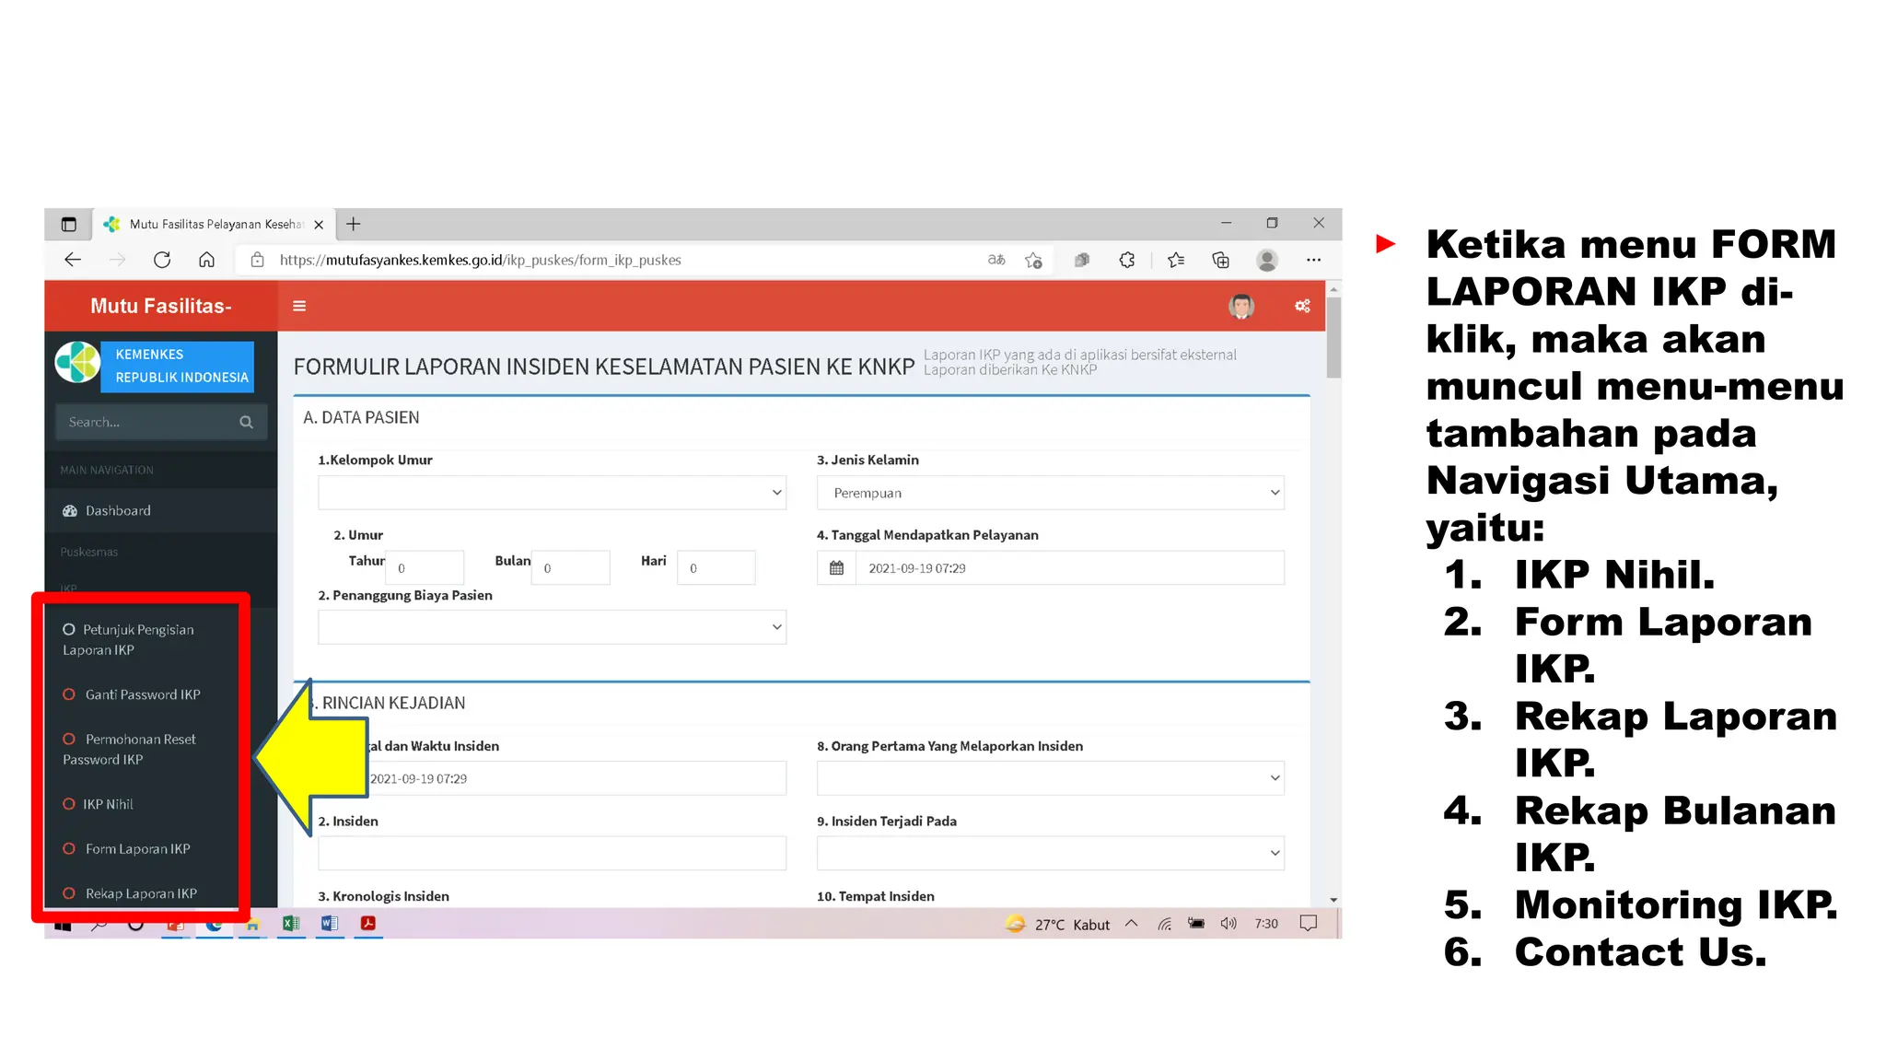The image size is (1886, 1061).
Task: Click the Tahun age input field
Action: (x=425, y=568)
